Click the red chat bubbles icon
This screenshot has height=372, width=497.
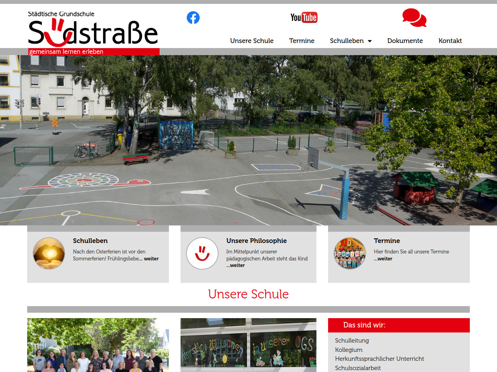[x=414, y=18]
